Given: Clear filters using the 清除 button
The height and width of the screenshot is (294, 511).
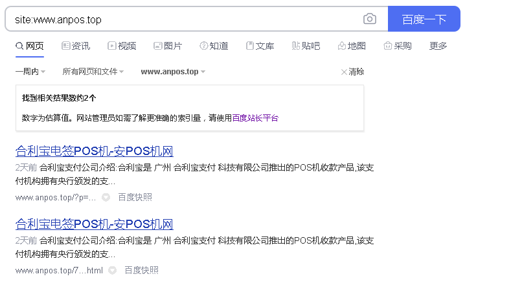Looking at the screenshot, I should point(352,72).
